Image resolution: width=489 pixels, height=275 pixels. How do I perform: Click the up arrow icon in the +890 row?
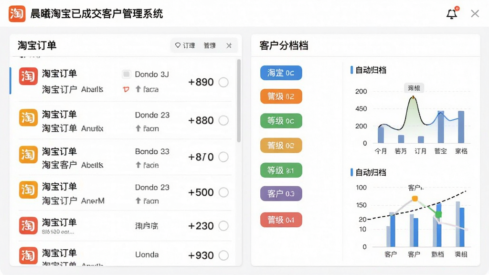(x=138, y=89)
